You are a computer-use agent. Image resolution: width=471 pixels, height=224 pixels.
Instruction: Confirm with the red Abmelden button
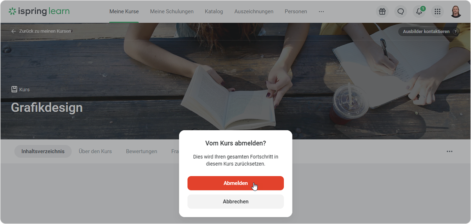(235, 183)
